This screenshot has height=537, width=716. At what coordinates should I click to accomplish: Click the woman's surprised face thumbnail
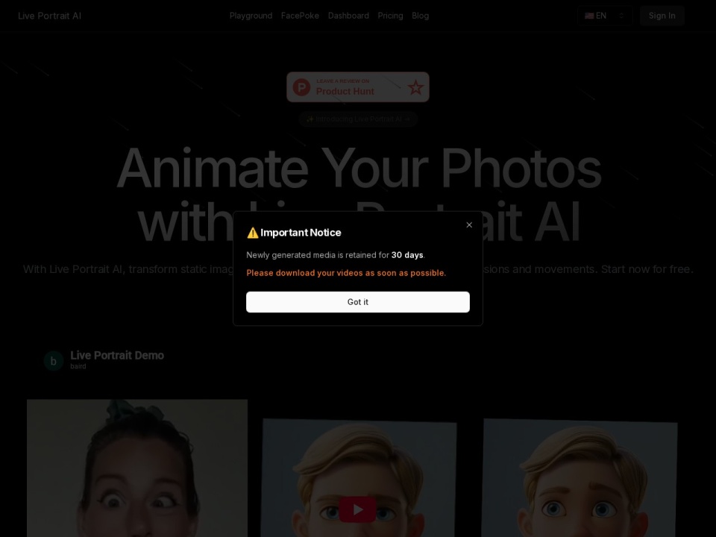pos(137,468)
